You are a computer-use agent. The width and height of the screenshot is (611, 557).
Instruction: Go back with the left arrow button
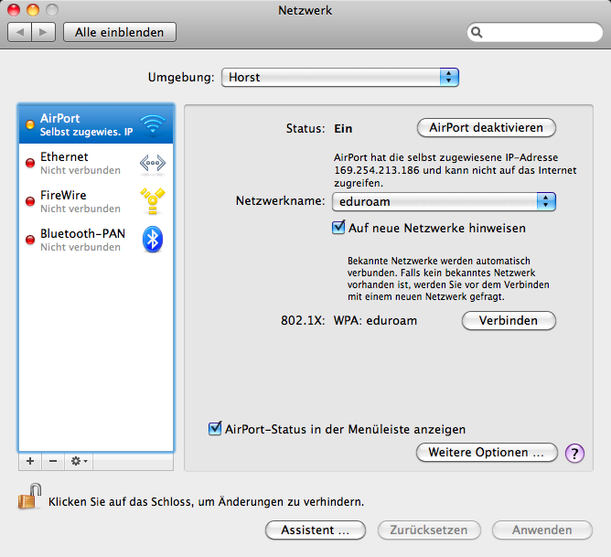pos(20,32)
